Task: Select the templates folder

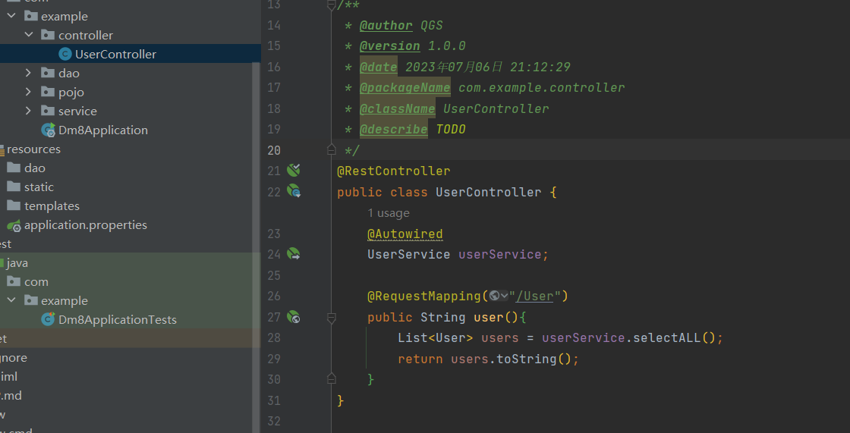Action: (x=52, y=206)
